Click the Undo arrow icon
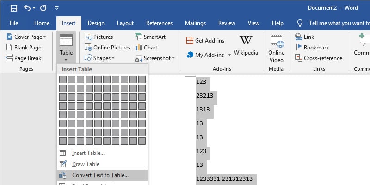This screenshot has height=185, width=370. 27,8
